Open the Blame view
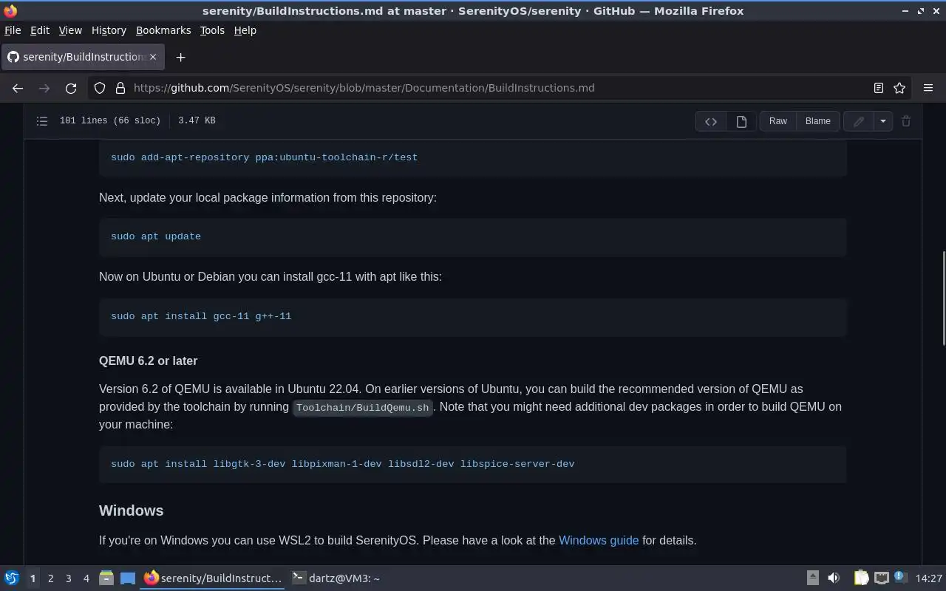The width and height of the screenshot is (946, 591). click(x=817, y=121)
